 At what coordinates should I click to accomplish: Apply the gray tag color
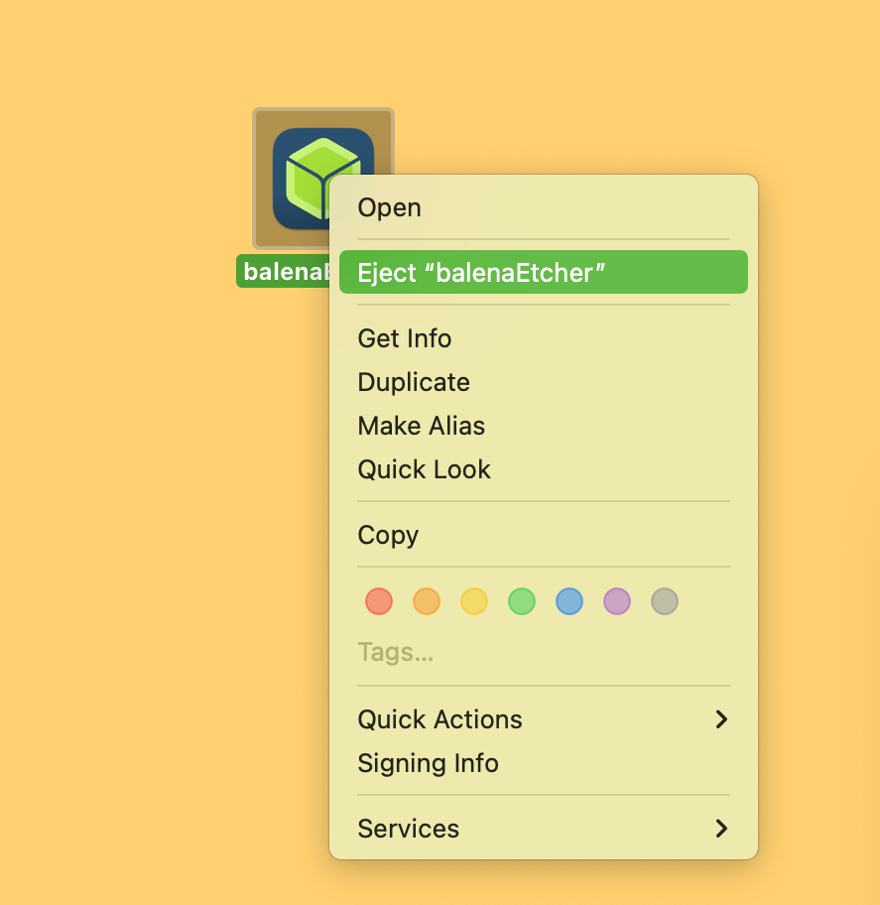pyautogui.click(x=665, y=601)
